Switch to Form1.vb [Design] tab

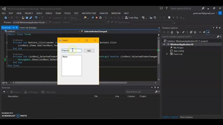[28, 28]
